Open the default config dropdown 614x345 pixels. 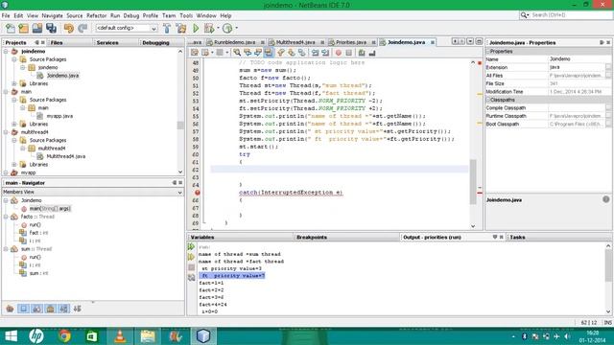[153, 28]
